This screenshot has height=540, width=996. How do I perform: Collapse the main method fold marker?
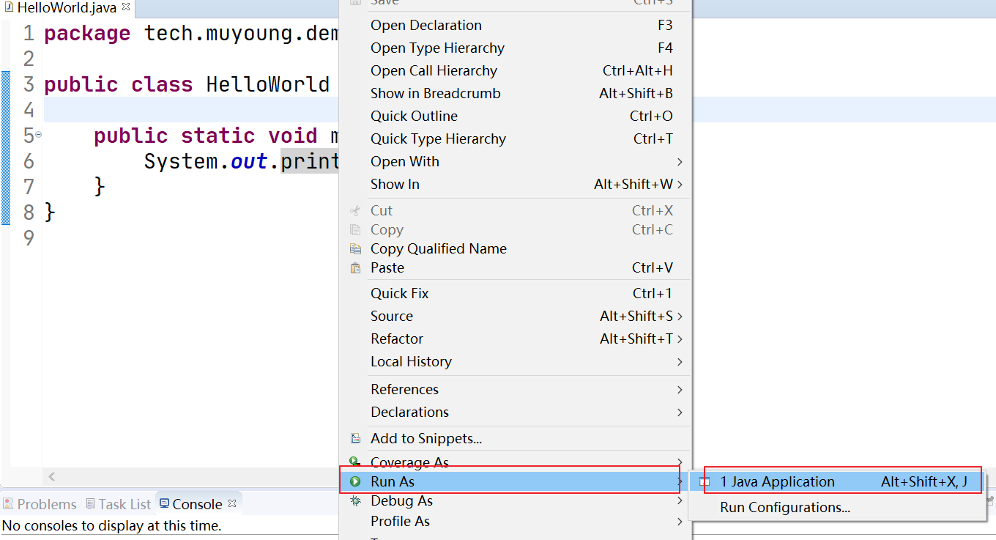click(38, 135)
